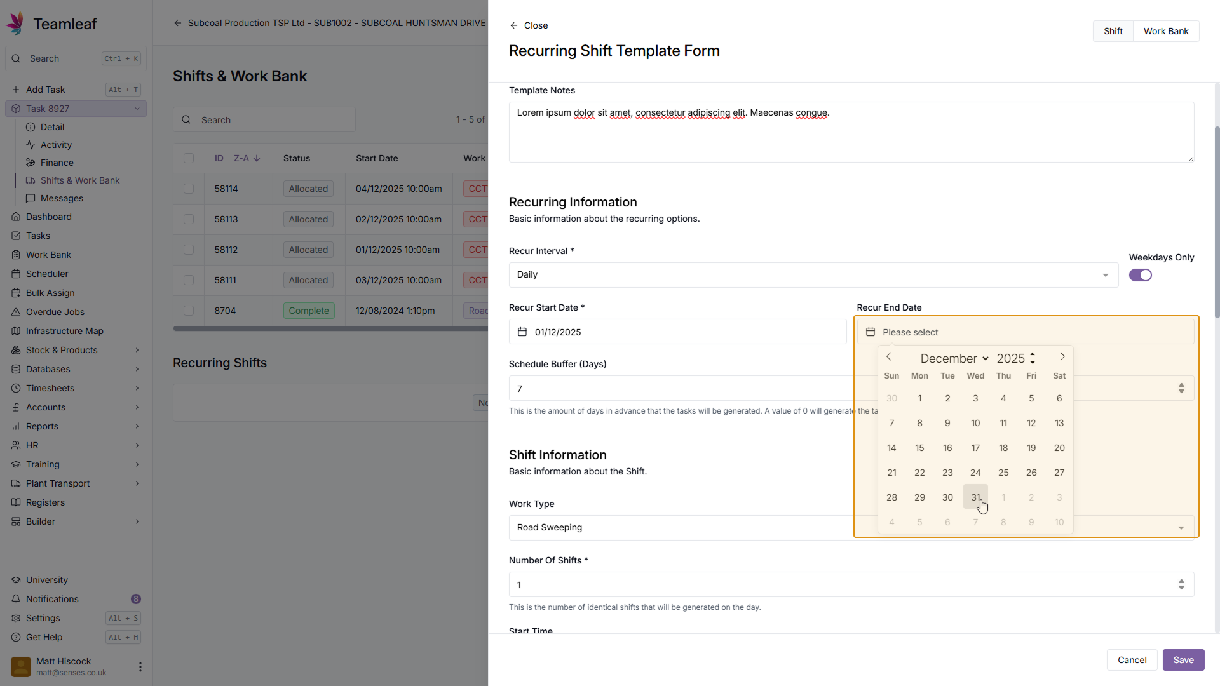Click the Save button
This screenshot has width=1220, height=686.
[x=1183, y=660]
